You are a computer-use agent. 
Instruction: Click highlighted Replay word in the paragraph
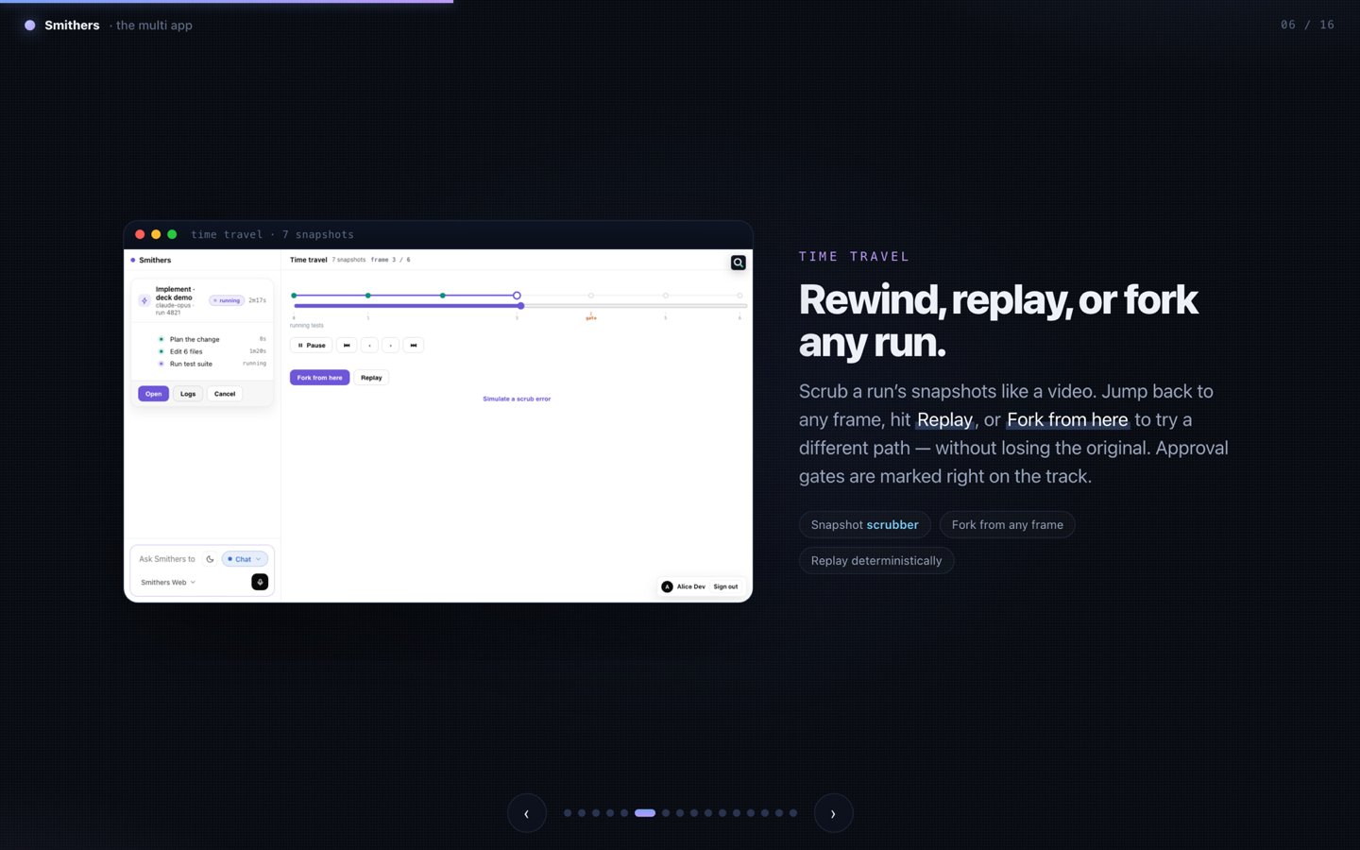point(944,419)
